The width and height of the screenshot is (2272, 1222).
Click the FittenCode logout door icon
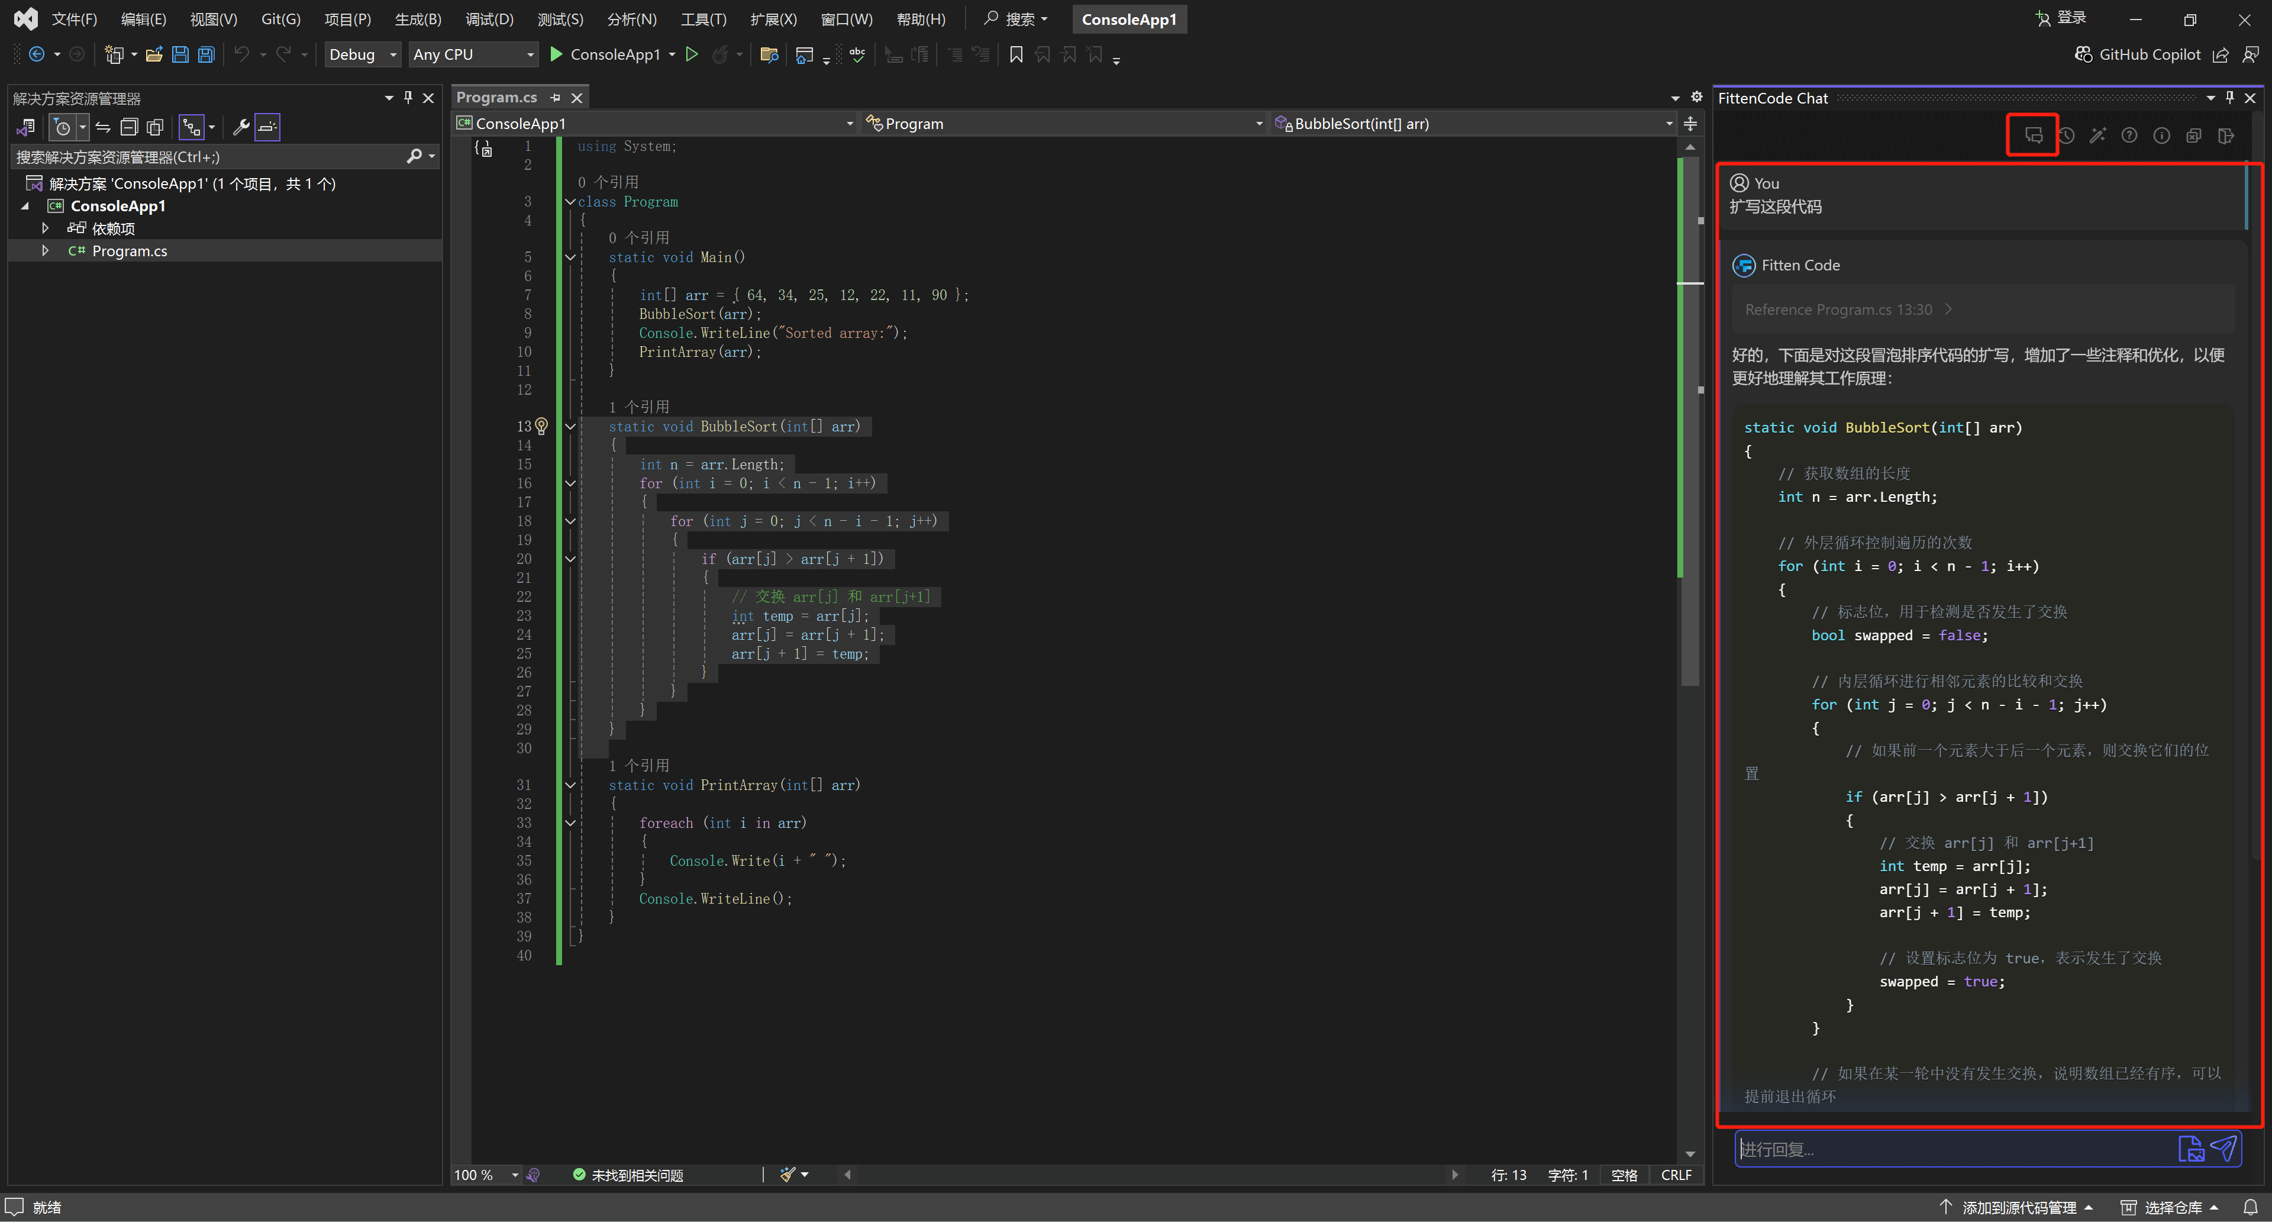2225,135
